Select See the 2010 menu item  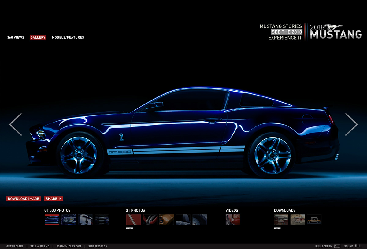pyautogui.click(x=287, y=32)
